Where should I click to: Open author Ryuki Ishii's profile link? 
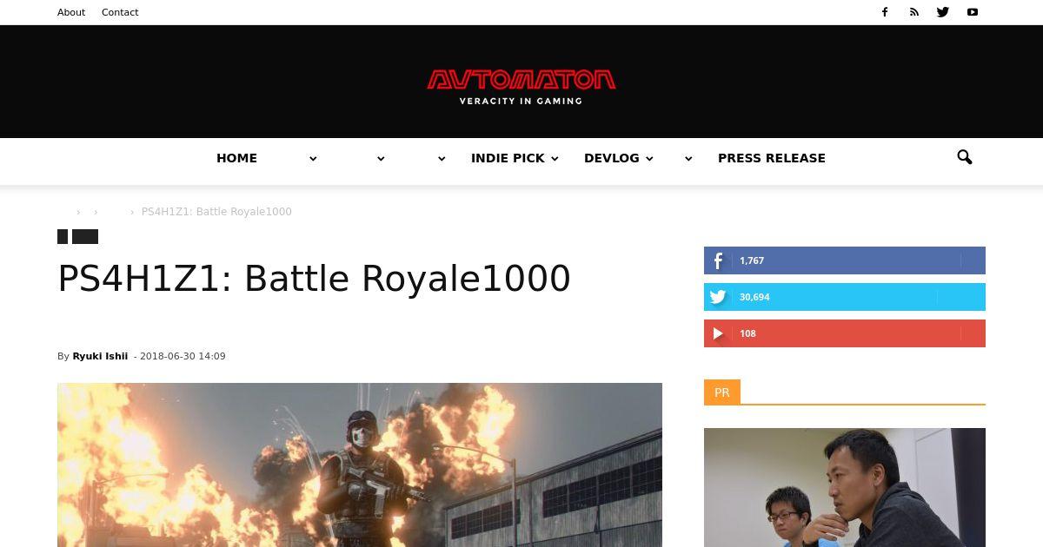tap(100, 356)
